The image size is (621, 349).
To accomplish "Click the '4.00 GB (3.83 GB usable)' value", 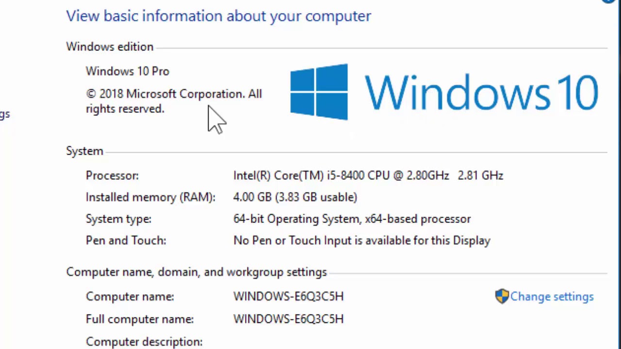I will [x=295, y=197].
